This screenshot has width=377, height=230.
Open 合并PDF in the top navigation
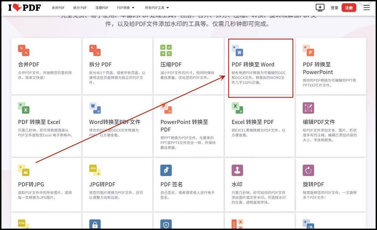point(58,8)
